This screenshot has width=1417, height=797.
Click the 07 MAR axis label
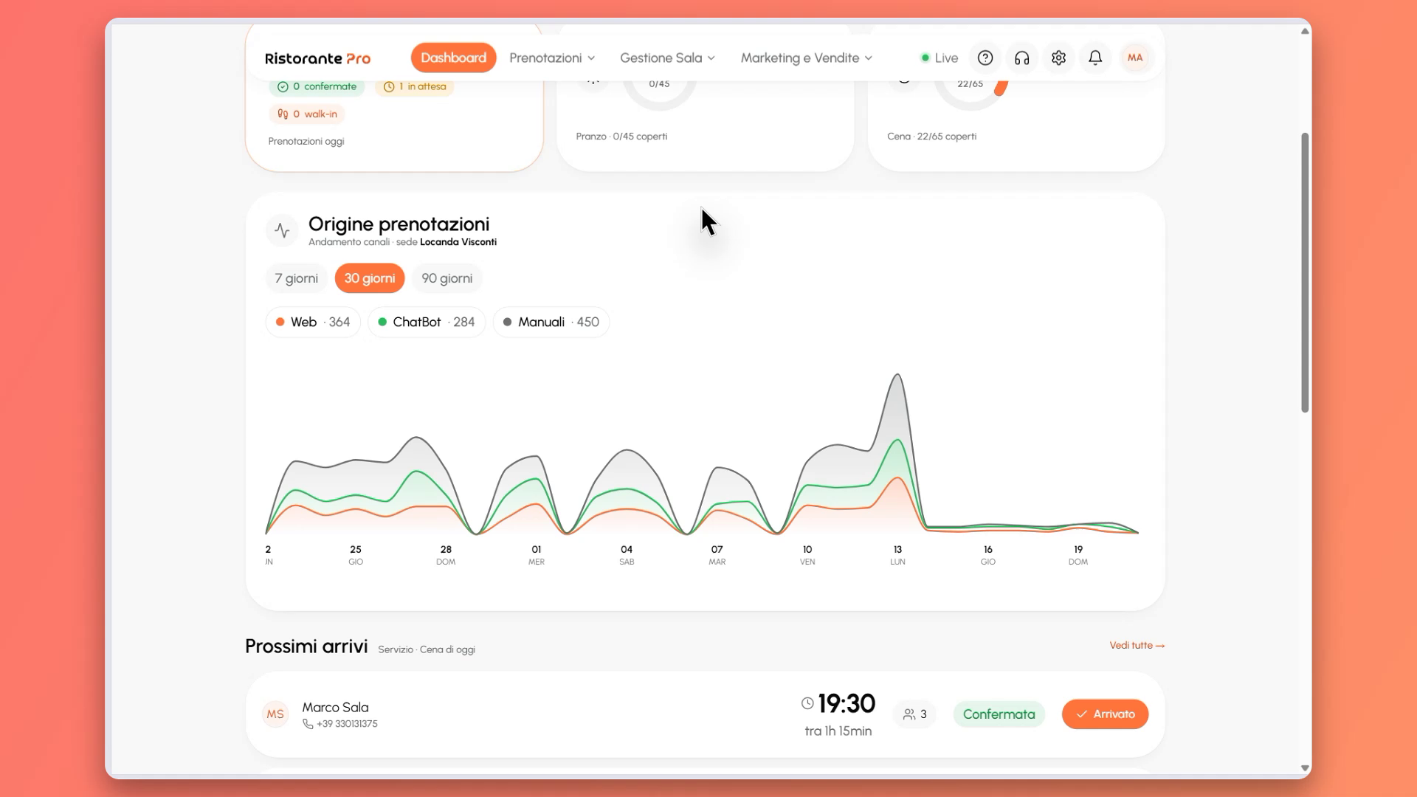[717, 555]
